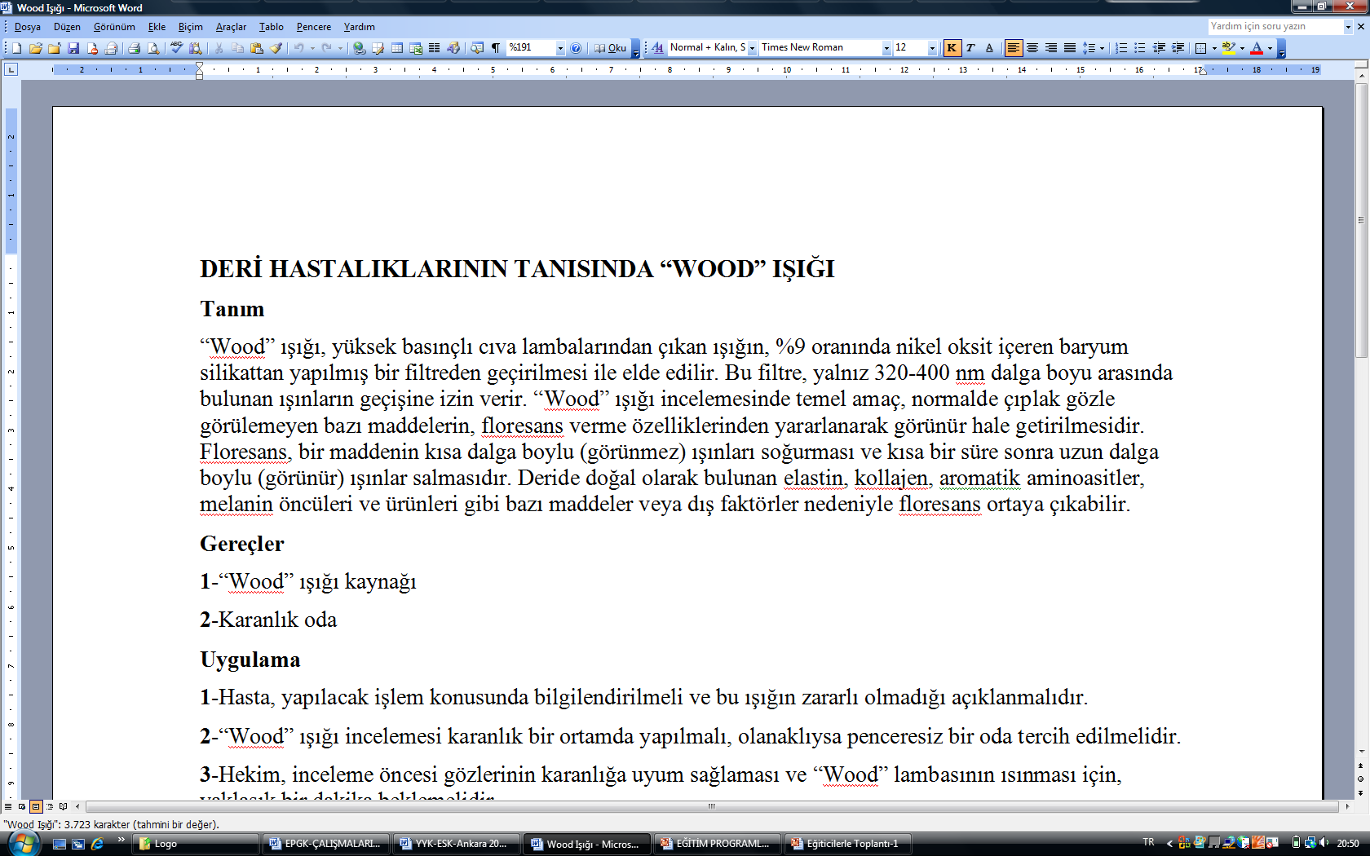Viewport: 1370px width, 856px height.
Task: Open the zoom %191 dropdown
Action: coord(560,48)
